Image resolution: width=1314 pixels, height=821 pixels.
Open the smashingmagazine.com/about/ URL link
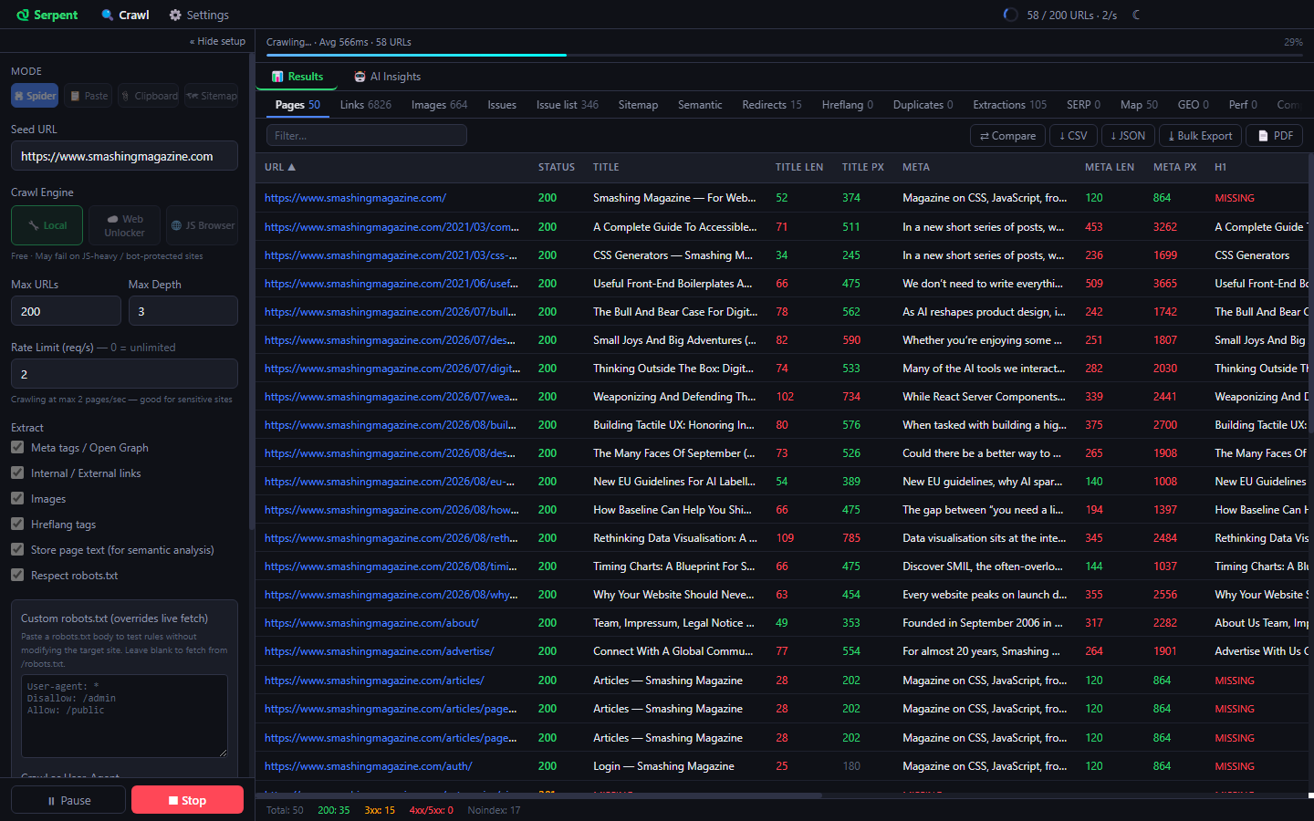click(371, 623)
